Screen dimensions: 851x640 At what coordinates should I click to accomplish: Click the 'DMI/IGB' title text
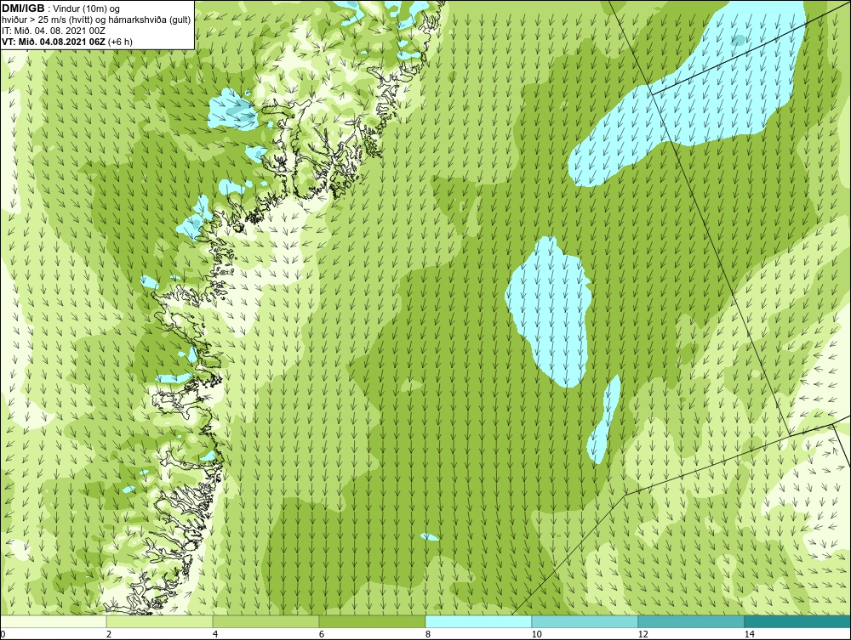point(23,8)
